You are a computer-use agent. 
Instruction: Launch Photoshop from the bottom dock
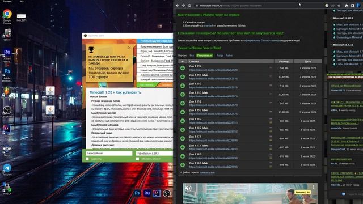click(137, 193)
